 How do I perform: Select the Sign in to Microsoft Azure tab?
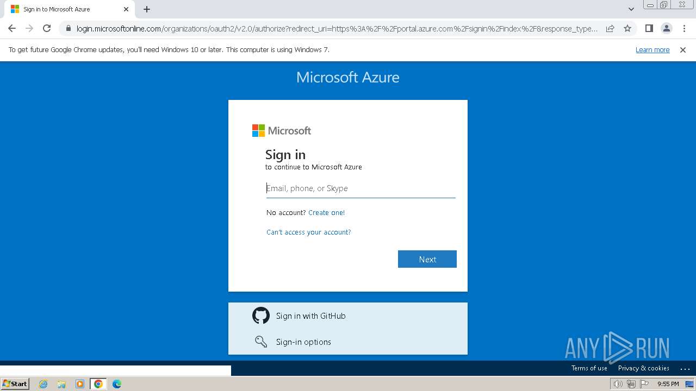pos(69,9)
